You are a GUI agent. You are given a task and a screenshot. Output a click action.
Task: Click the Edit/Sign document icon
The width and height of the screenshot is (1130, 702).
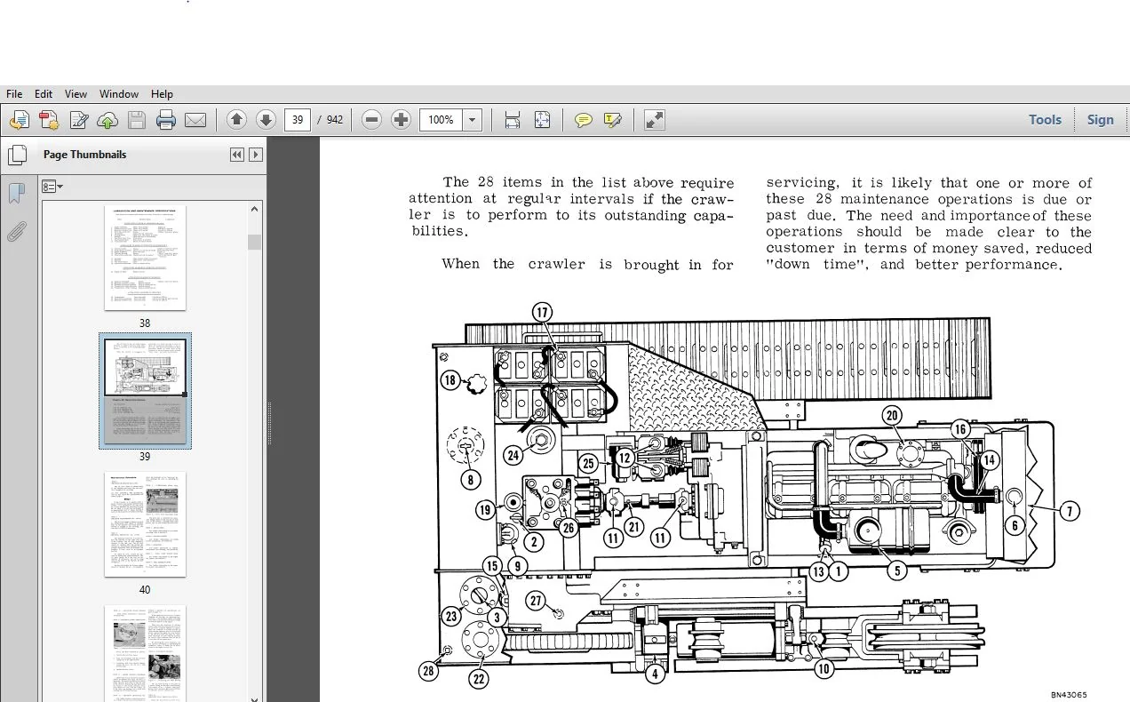pos(78,120)
